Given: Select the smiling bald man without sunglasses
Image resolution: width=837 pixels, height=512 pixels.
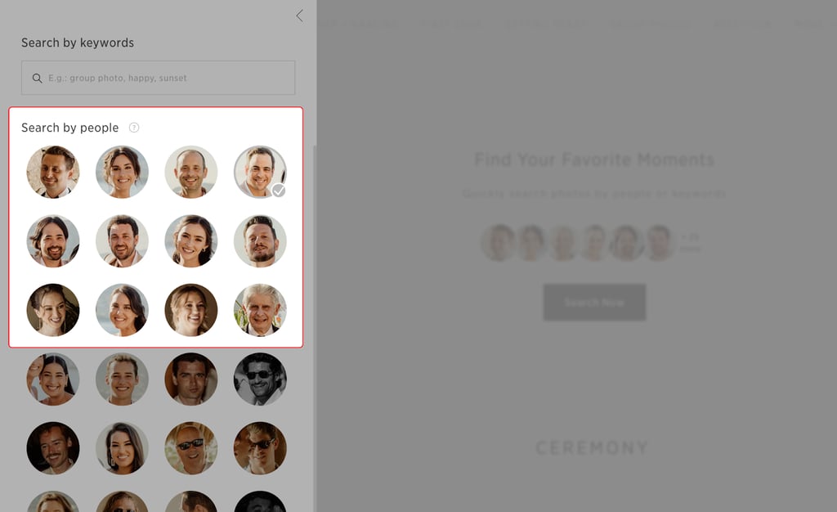Looking at the screenshot, I should click(191, 172).
